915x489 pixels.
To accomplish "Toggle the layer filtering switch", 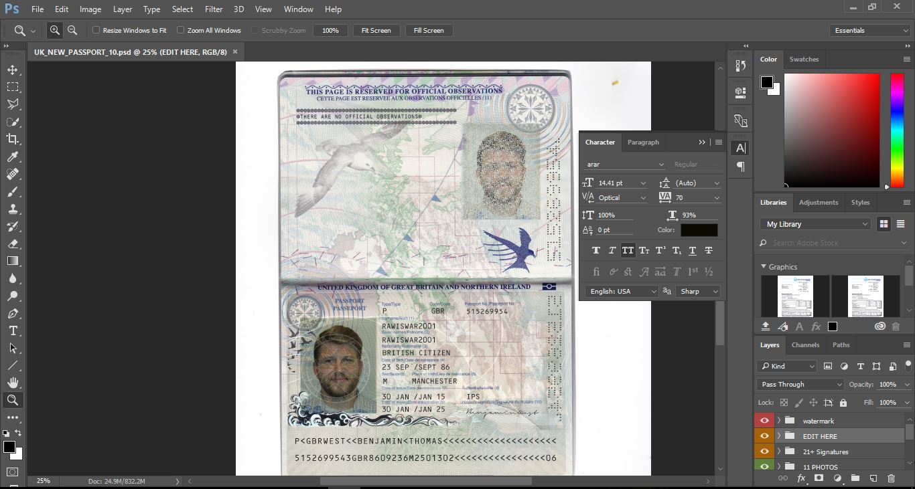I will click(909, 365).
